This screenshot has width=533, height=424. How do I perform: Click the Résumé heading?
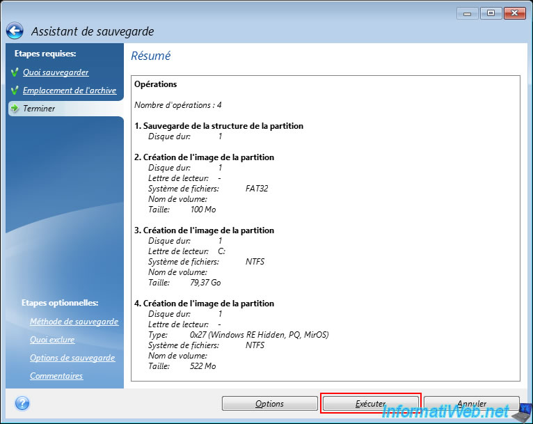151,56
